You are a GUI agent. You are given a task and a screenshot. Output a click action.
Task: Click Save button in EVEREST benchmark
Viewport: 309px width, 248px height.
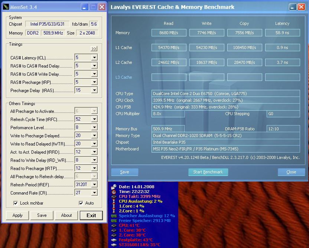(x=124, y=172)
